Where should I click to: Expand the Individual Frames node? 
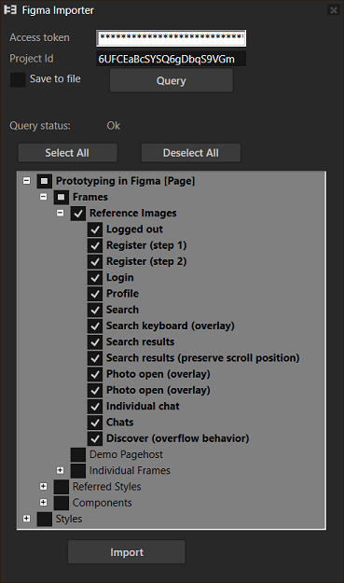pyautogui.click(x=61, y=470)
